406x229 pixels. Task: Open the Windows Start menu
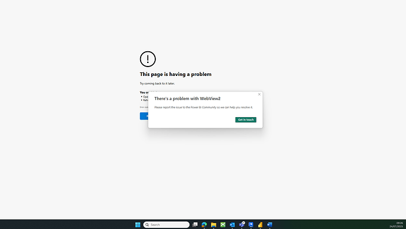click(x=138, y=225)
